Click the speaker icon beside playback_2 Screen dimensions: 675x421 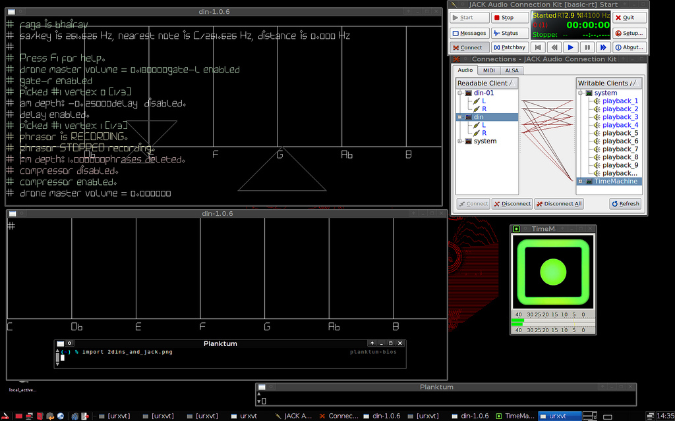[597, 109]
